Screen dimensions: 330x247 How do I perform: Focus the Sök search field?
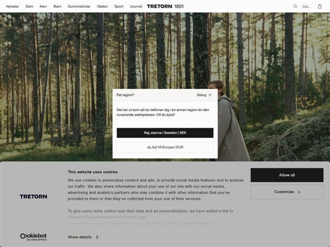point(307,7)
